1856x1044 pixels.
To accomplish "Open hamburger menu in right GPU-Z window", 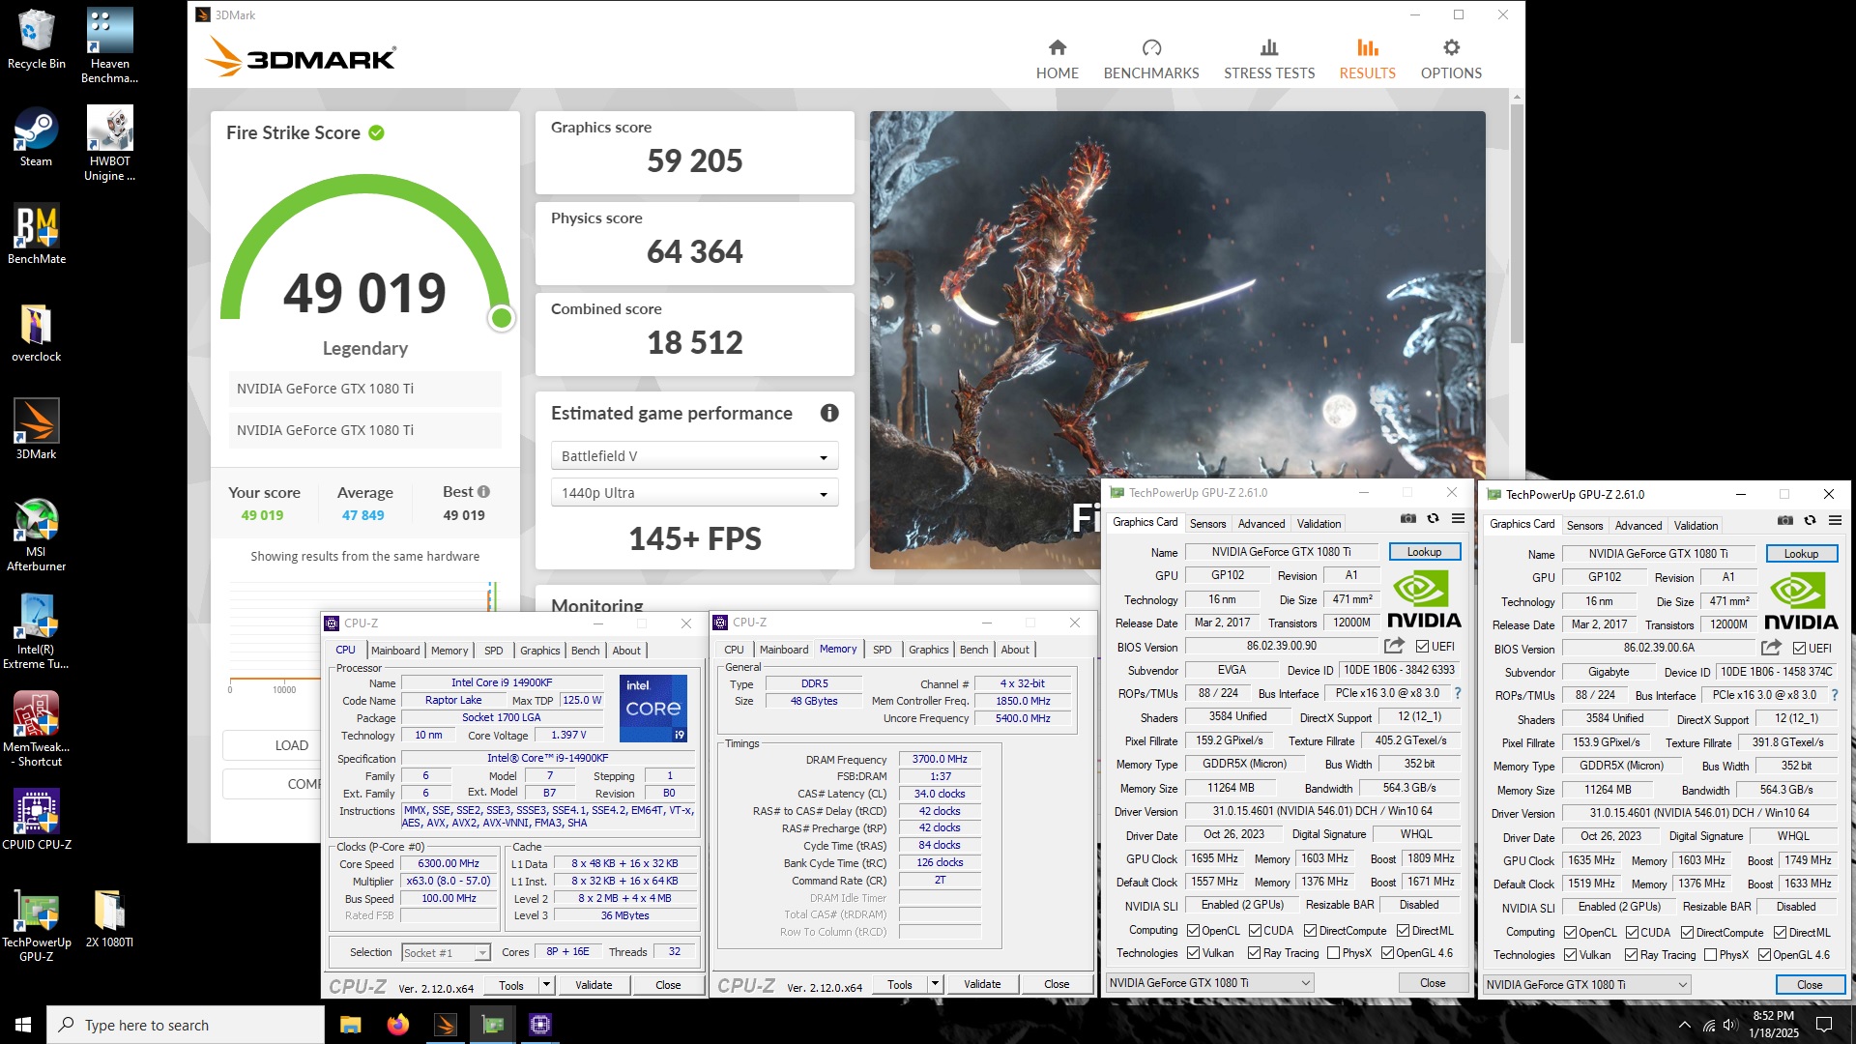I will tap(1835, 521).
